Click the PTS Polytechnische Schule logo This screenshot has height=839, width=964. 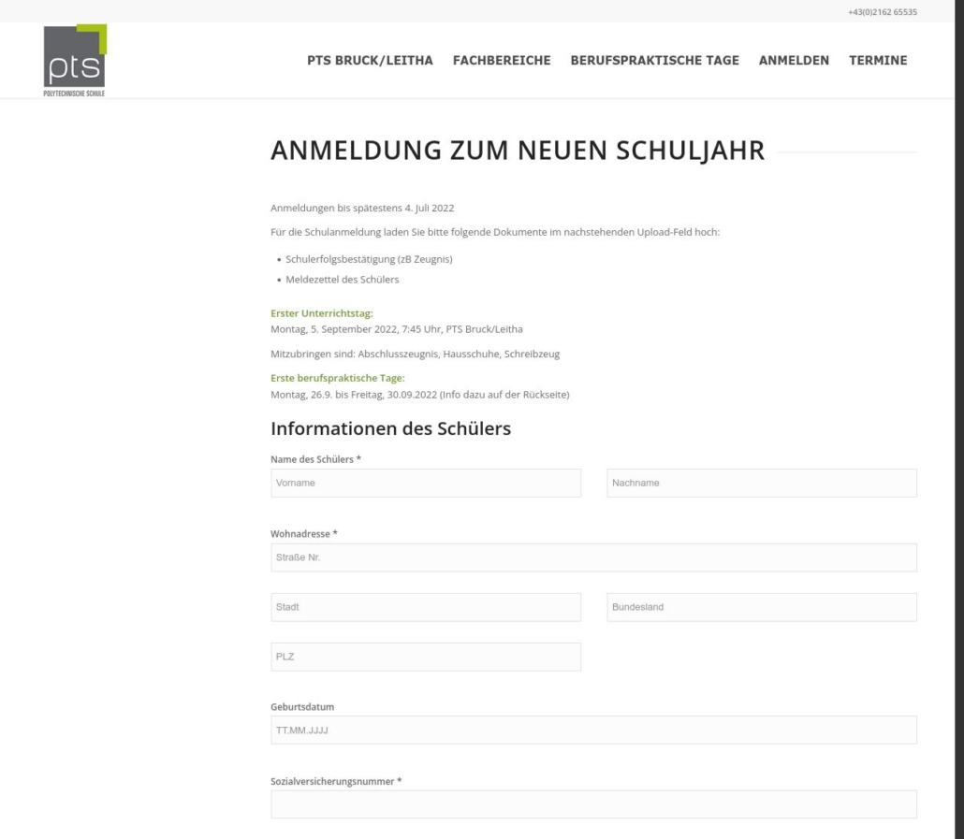(75, 60)
